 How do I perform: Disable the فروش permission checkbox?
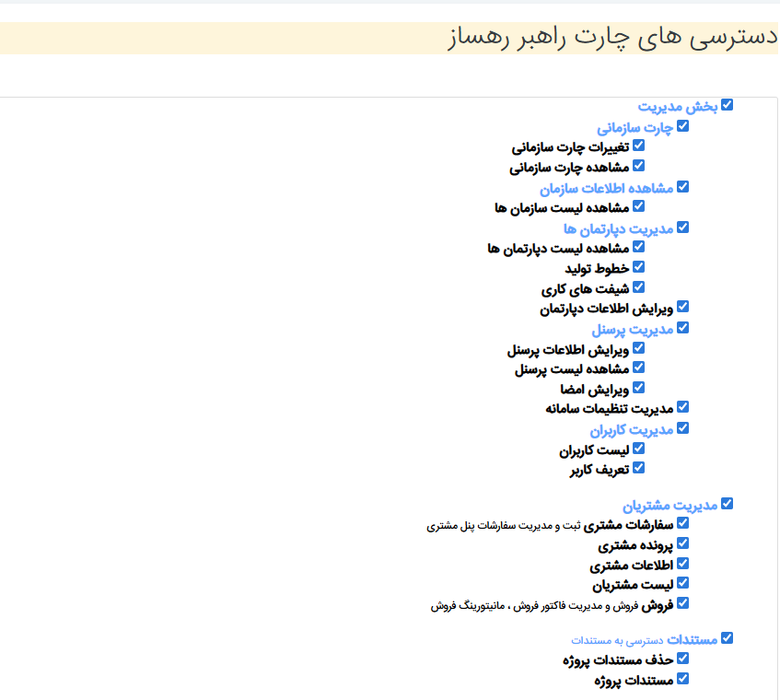tap(682, 604)
